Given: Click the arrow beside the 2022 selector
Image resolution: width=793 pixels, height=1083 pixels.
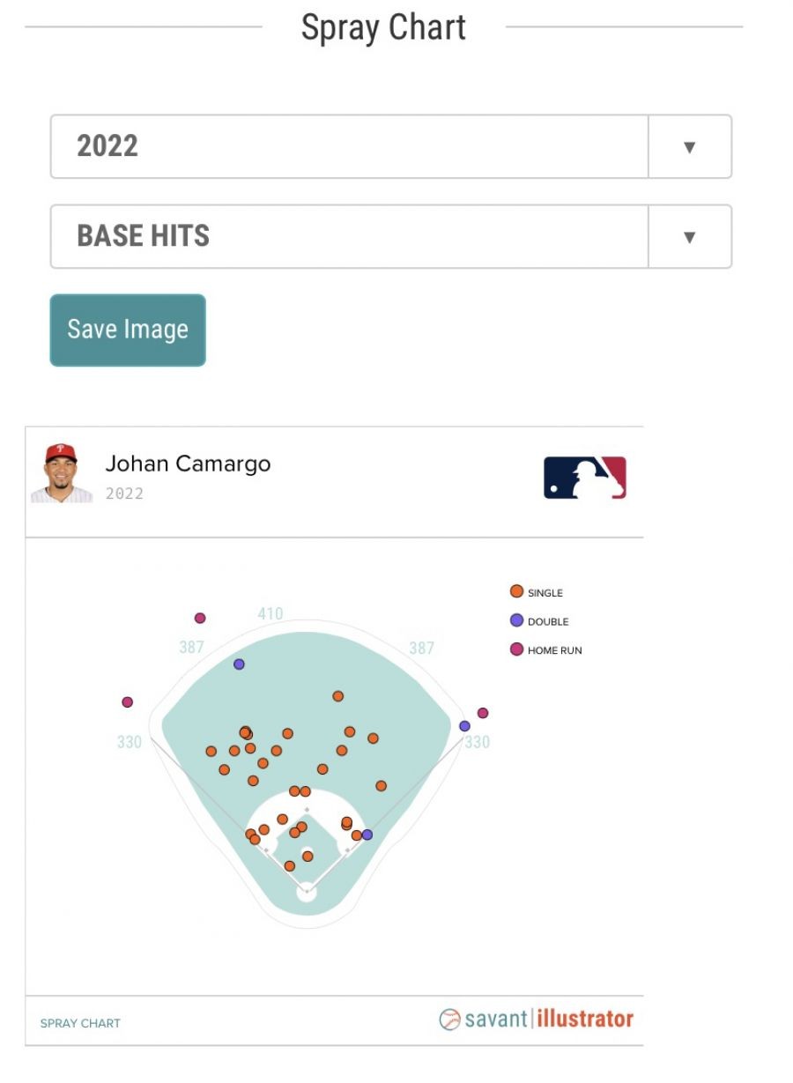Looking at the screenshot, I should [690, 147].
